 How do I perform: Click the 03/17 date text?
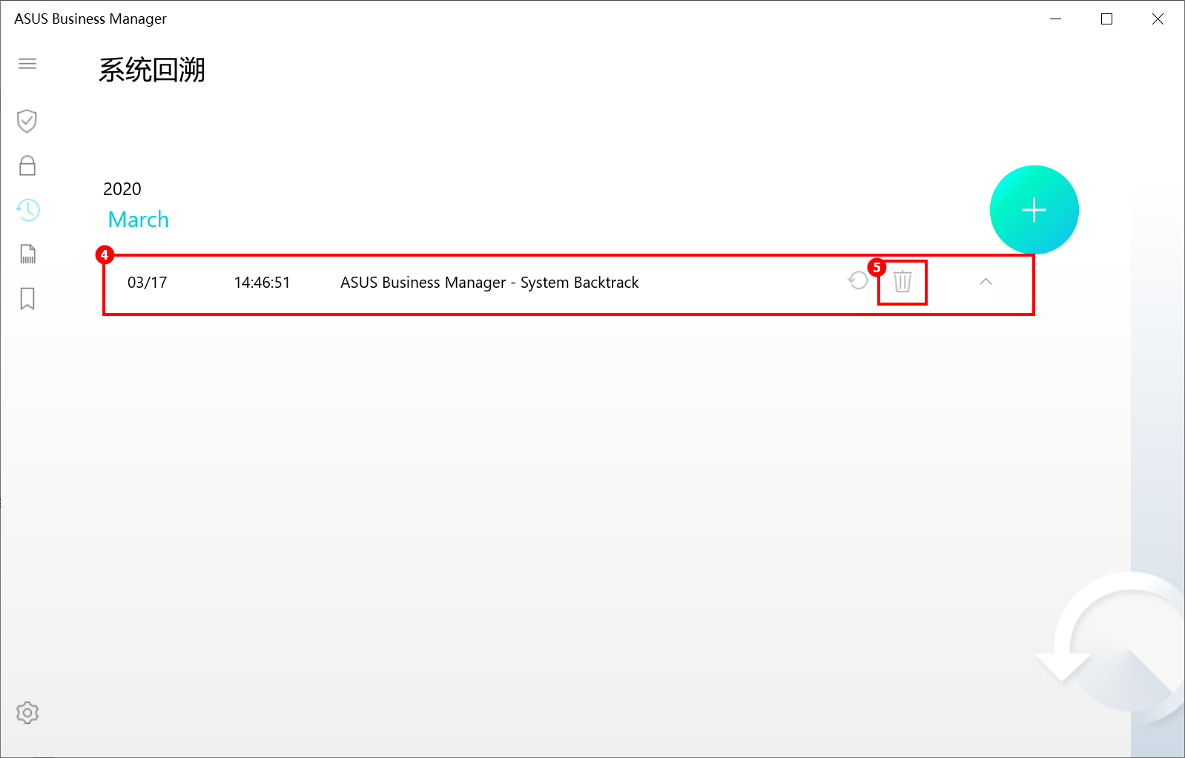pos(147,283)
